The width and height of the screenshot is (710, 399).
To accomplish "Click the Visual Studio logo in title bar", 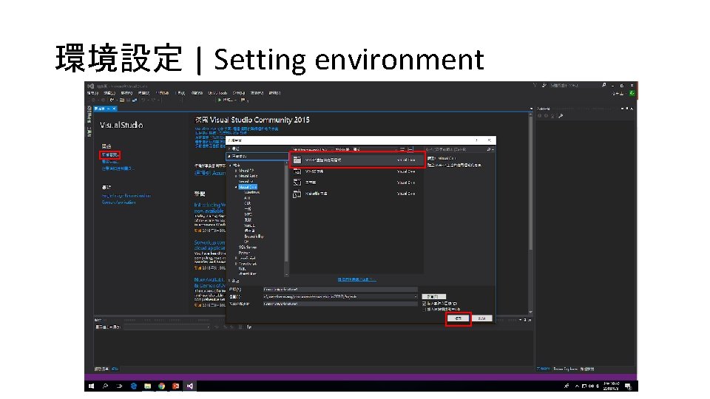I will point(90,86).
